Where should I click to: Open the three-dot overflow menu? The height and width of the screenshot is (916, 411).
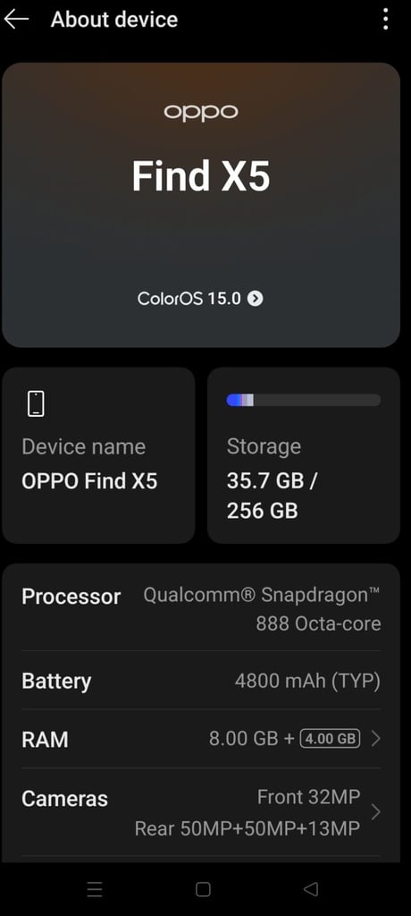pyautogui.click(x=385, y=20)
